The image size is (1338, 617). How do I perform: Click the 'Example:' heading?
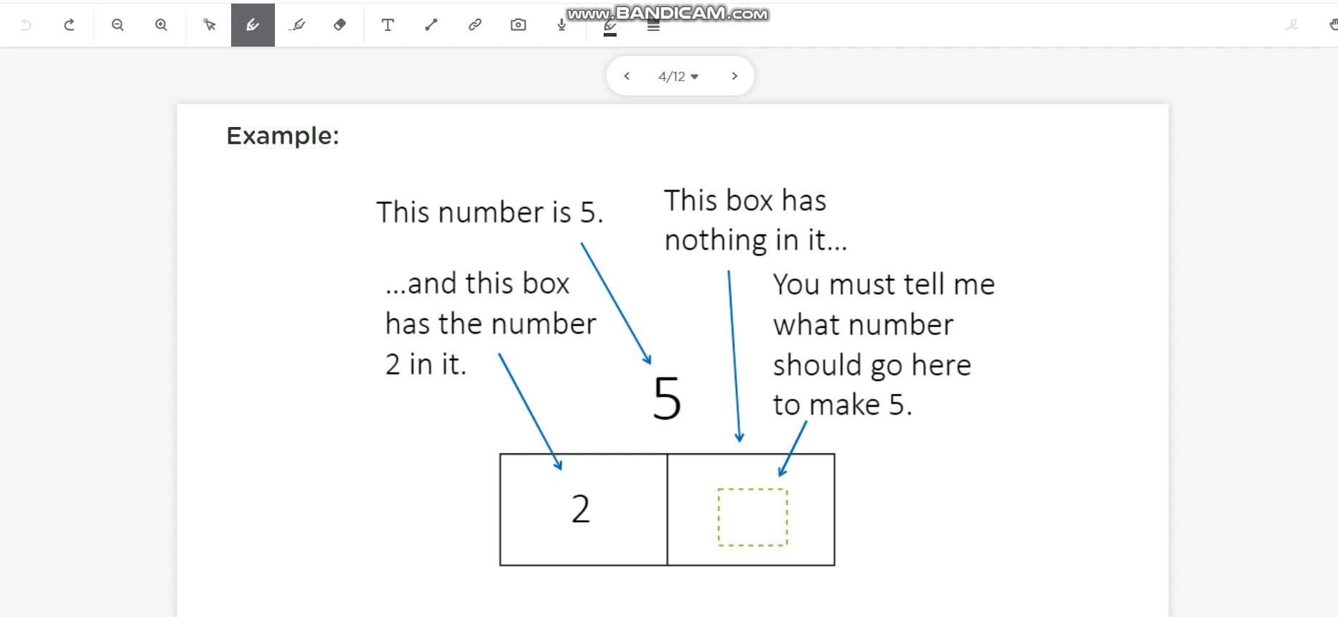pyautogui.click(x=283, y=136)
